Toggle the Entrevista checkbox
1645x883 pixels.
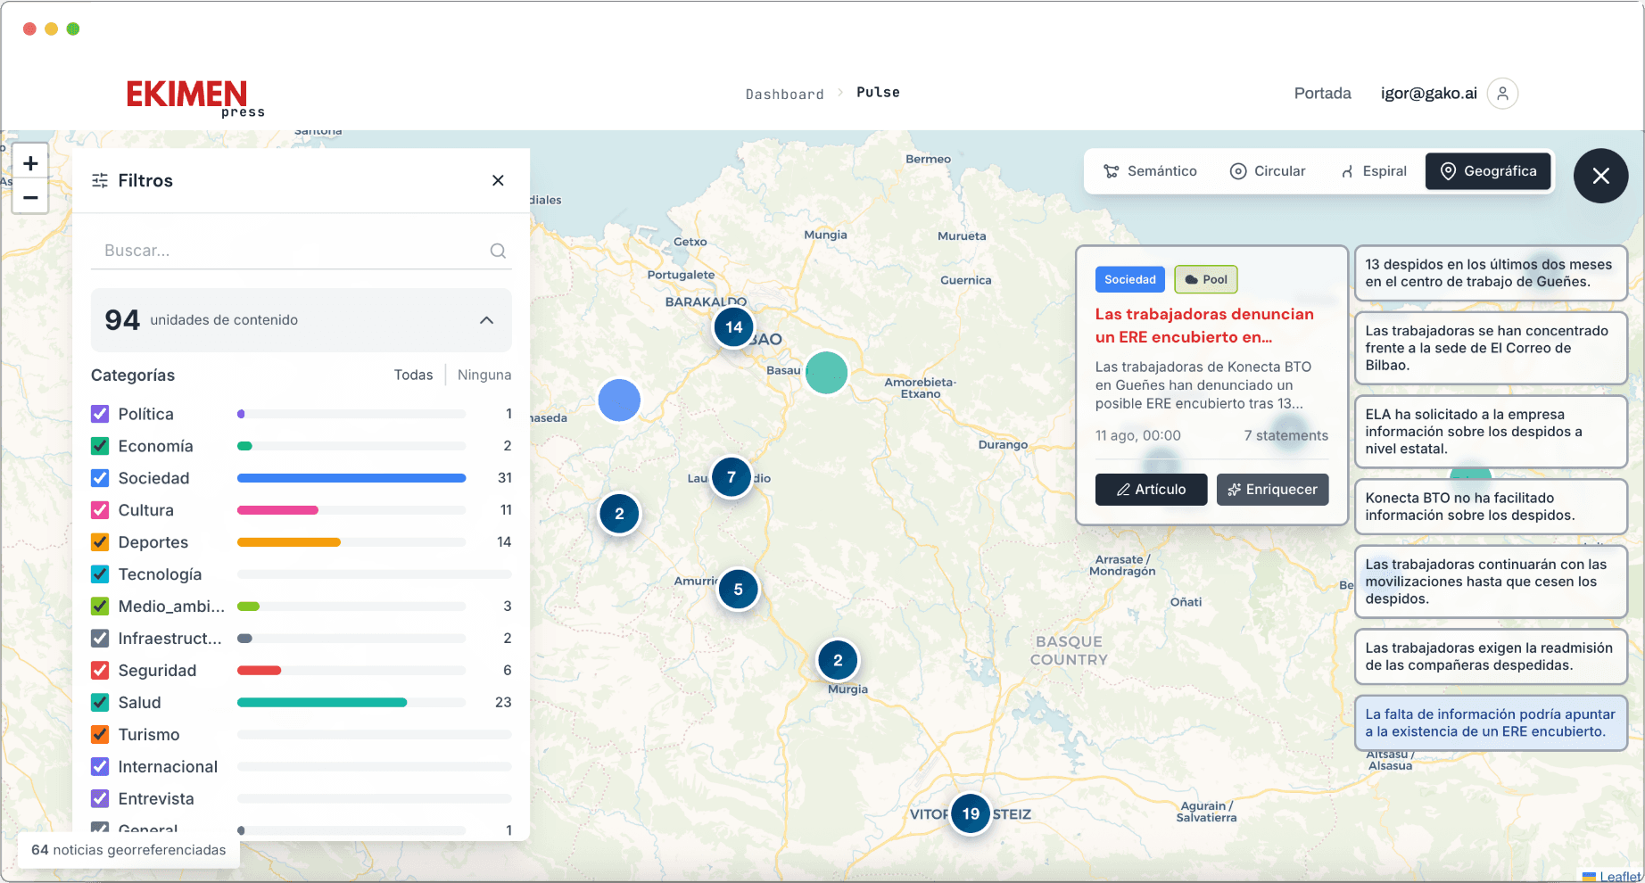[x=100, y=799]
